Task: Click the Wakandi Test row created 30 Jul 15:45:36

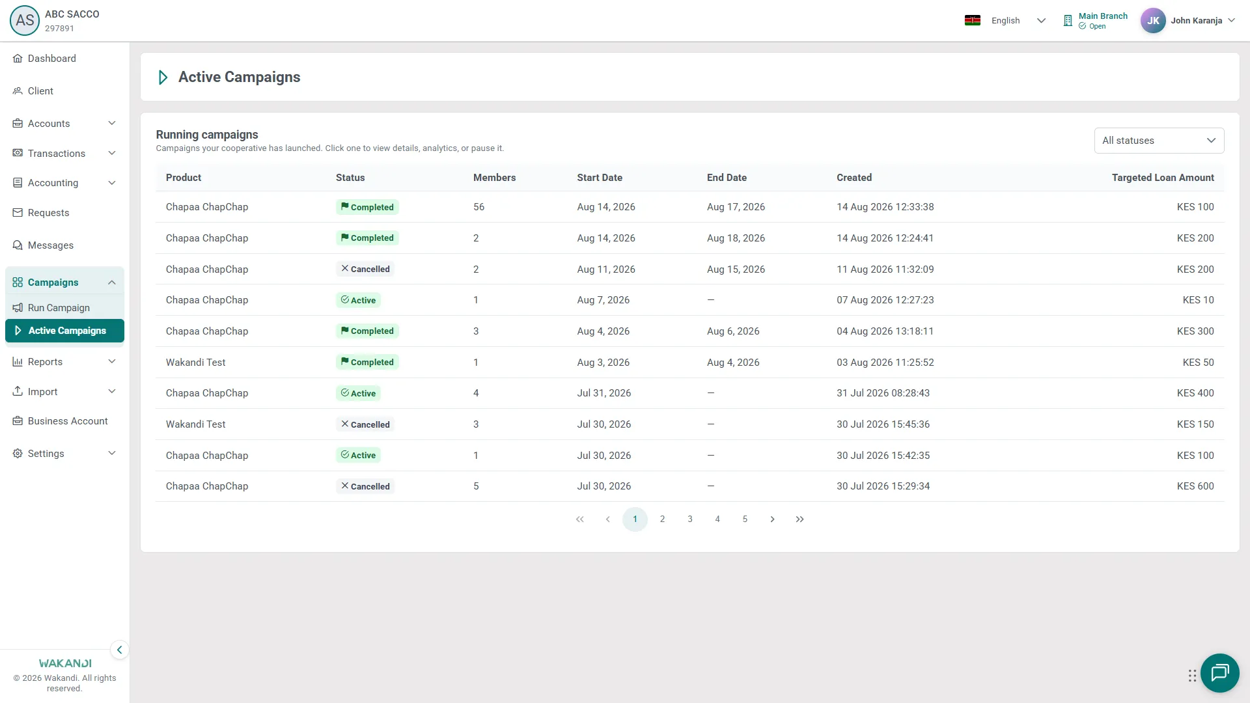Action: coord(689,424)
